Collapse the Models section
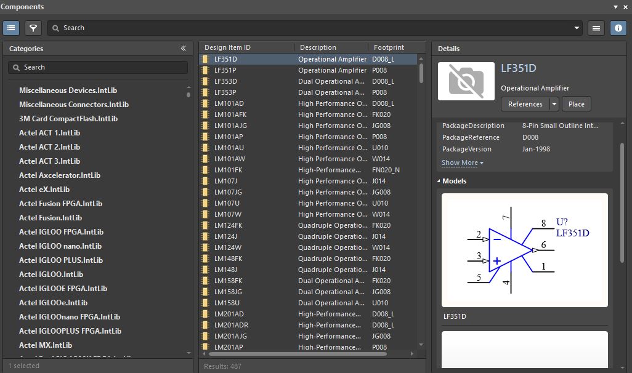 click(439, 181)
